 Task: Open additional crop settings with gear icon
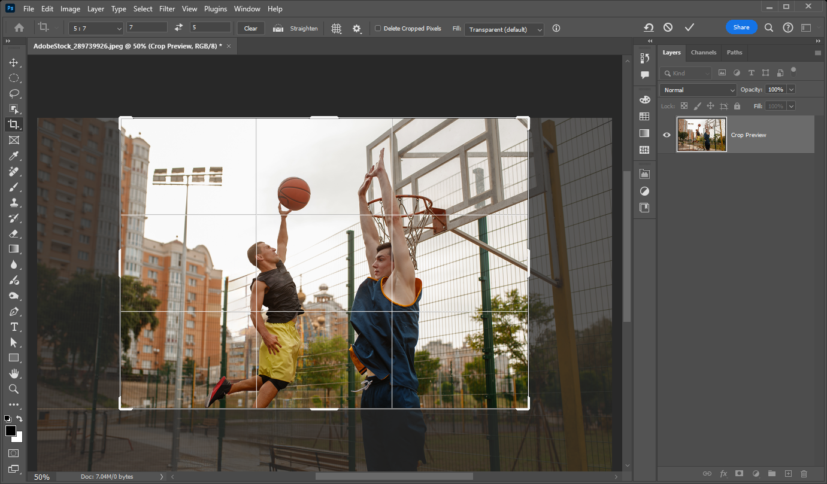coord(358,28)
